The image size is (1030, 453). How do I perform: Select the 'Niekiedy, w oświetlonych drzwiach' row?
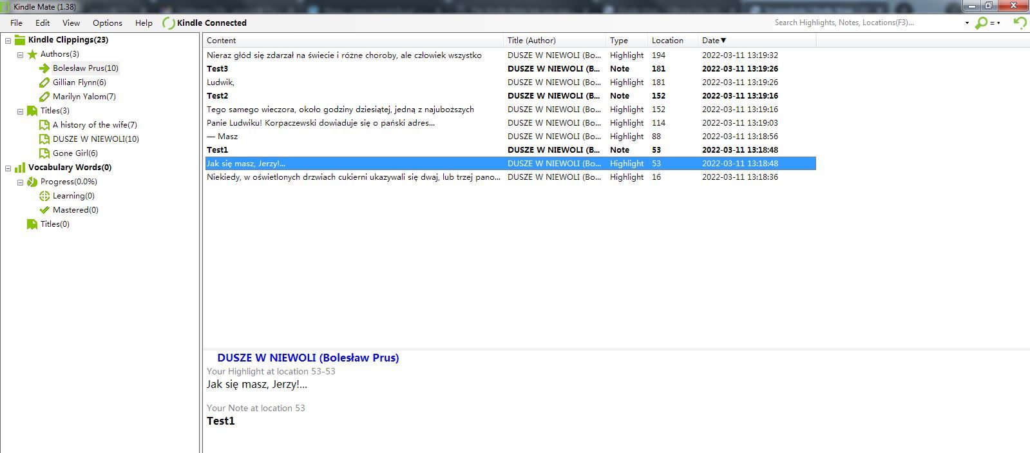pyautogui.click(x=510, y=177)
